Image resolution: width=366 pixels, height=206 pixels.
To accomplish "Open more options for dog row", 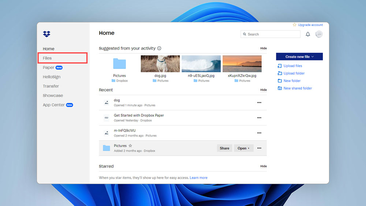I will pyautogui.click(x=259, y=102).
